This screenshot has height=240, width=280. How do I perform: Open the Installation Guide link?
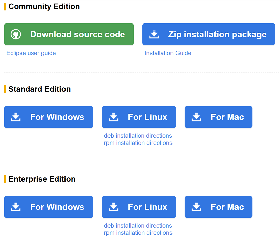[168, 53]
